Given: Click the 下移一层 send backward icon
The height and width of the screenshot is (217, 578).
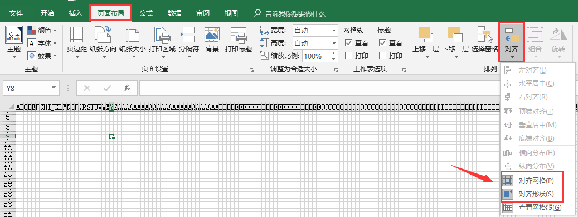Looking at the screenshot, I should click(455, 35).
